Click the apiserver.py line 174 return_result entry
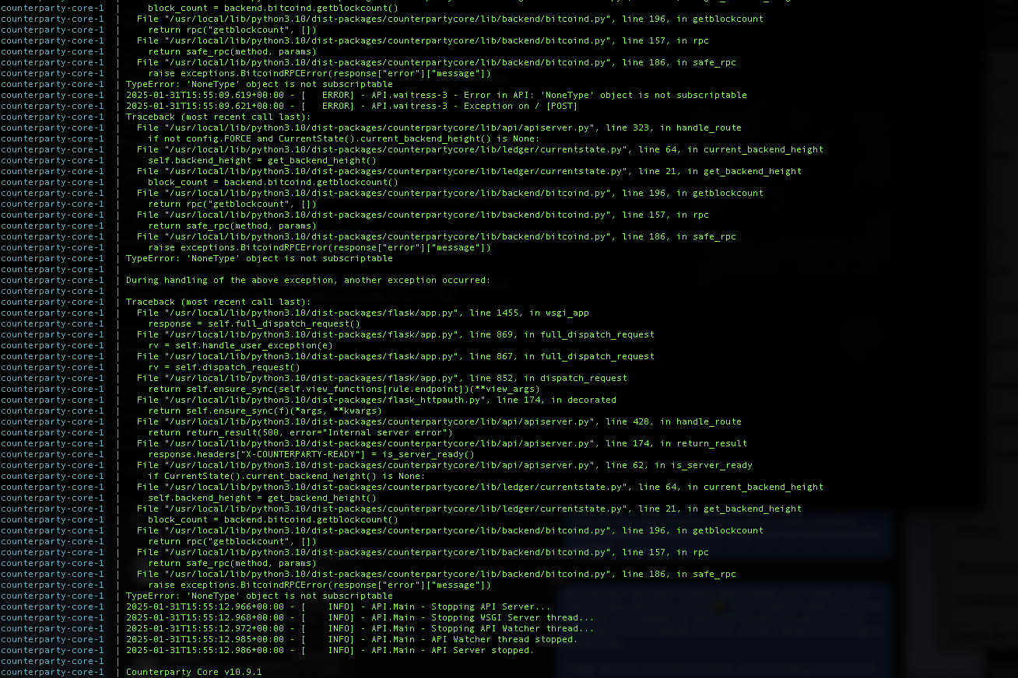 pos(442,443)
